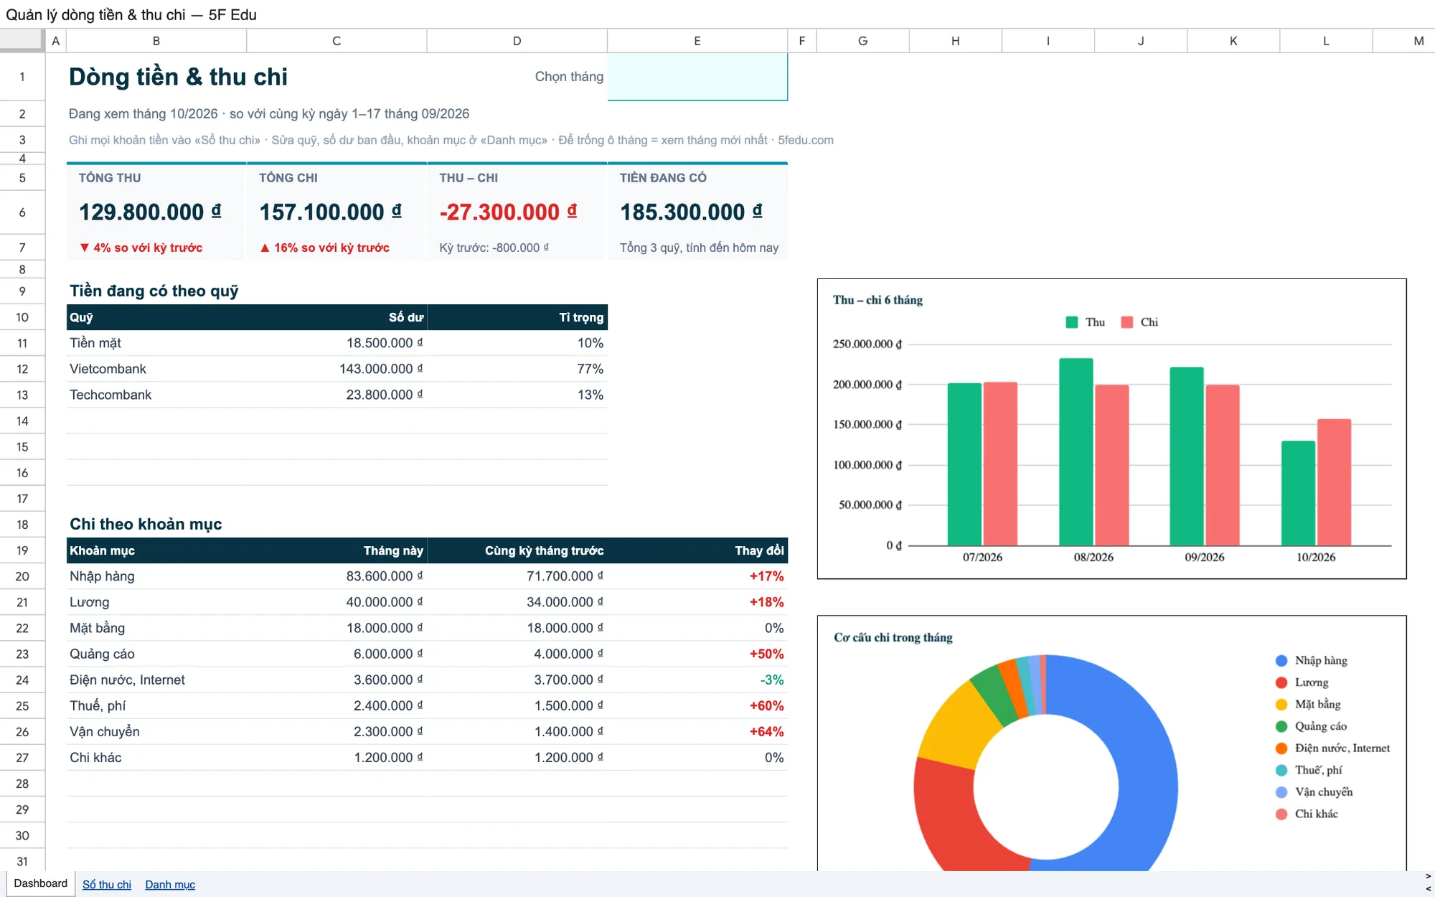Click the Nhập hàng blue legend dot
This screenshot has width=1435, height=897.
(x=1281, y=661)
